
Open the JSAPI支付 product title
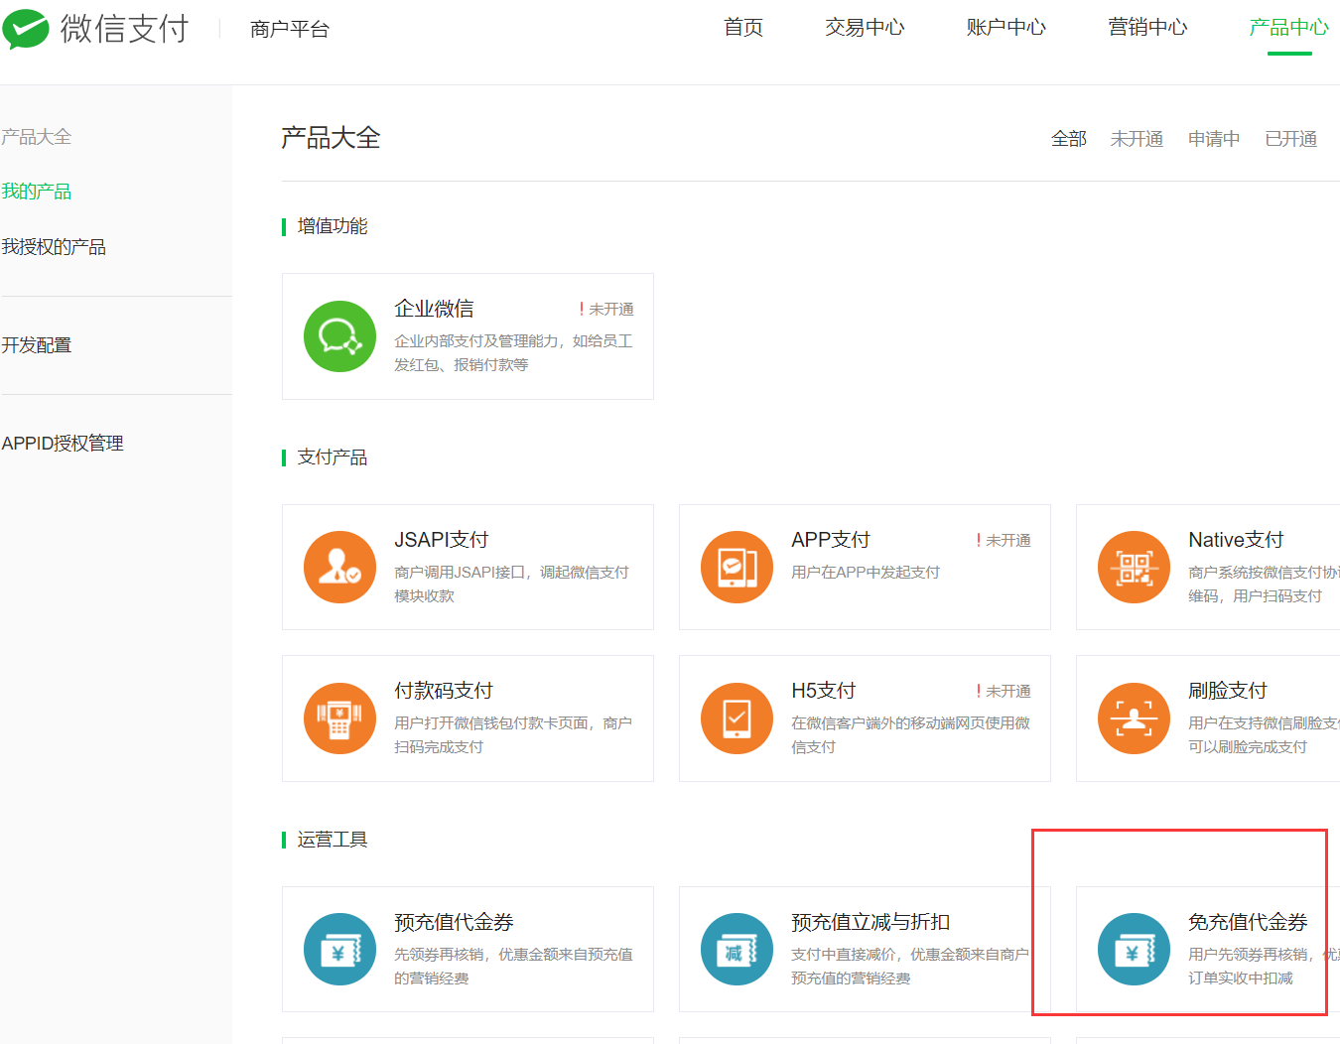pyautogui.click(x=442, y=540)
